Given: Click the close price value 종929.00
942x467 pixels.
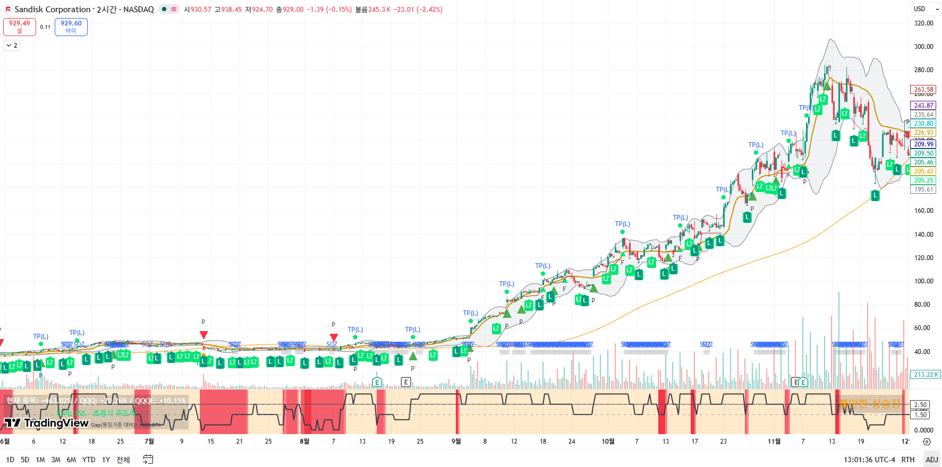Looking at the screenshot, I should pyautogui.click(x=290, y=10).
